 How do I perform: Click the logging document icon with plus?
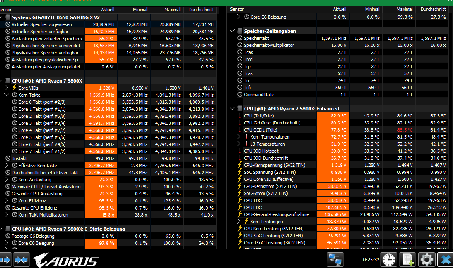[408, 260]
